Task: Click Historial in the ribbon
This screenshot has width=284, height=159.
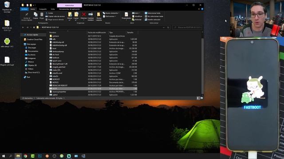Action: point(137,19)
